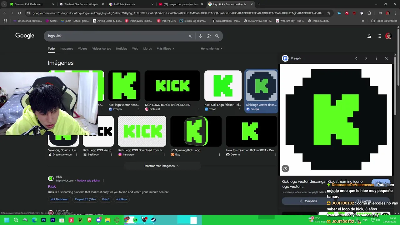
Task: Open the bookmarks bar apps grid
Action: [x=5, y=21]
